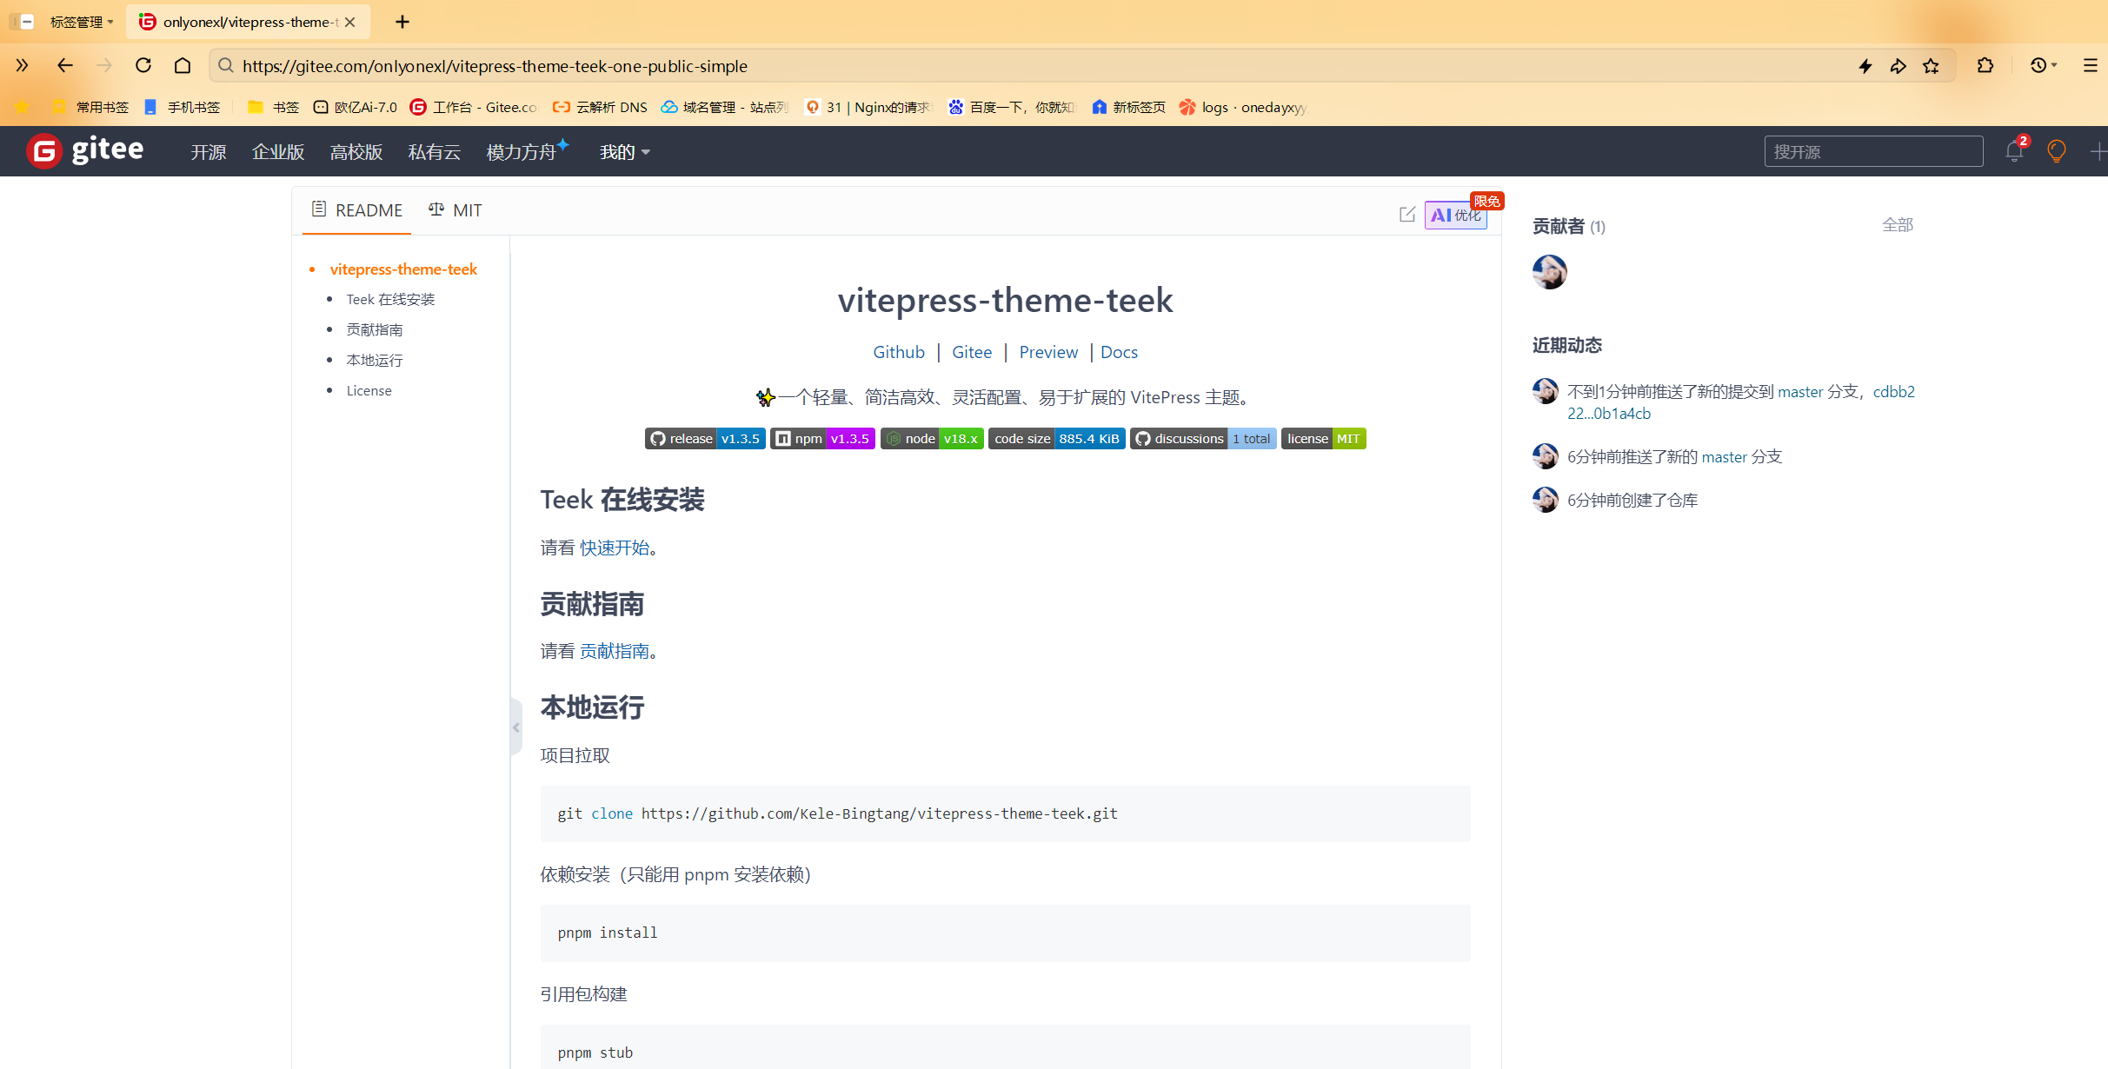Go back with the browser back arrow
This screenshot has height=1069, width=2108.
pos(64,65)
